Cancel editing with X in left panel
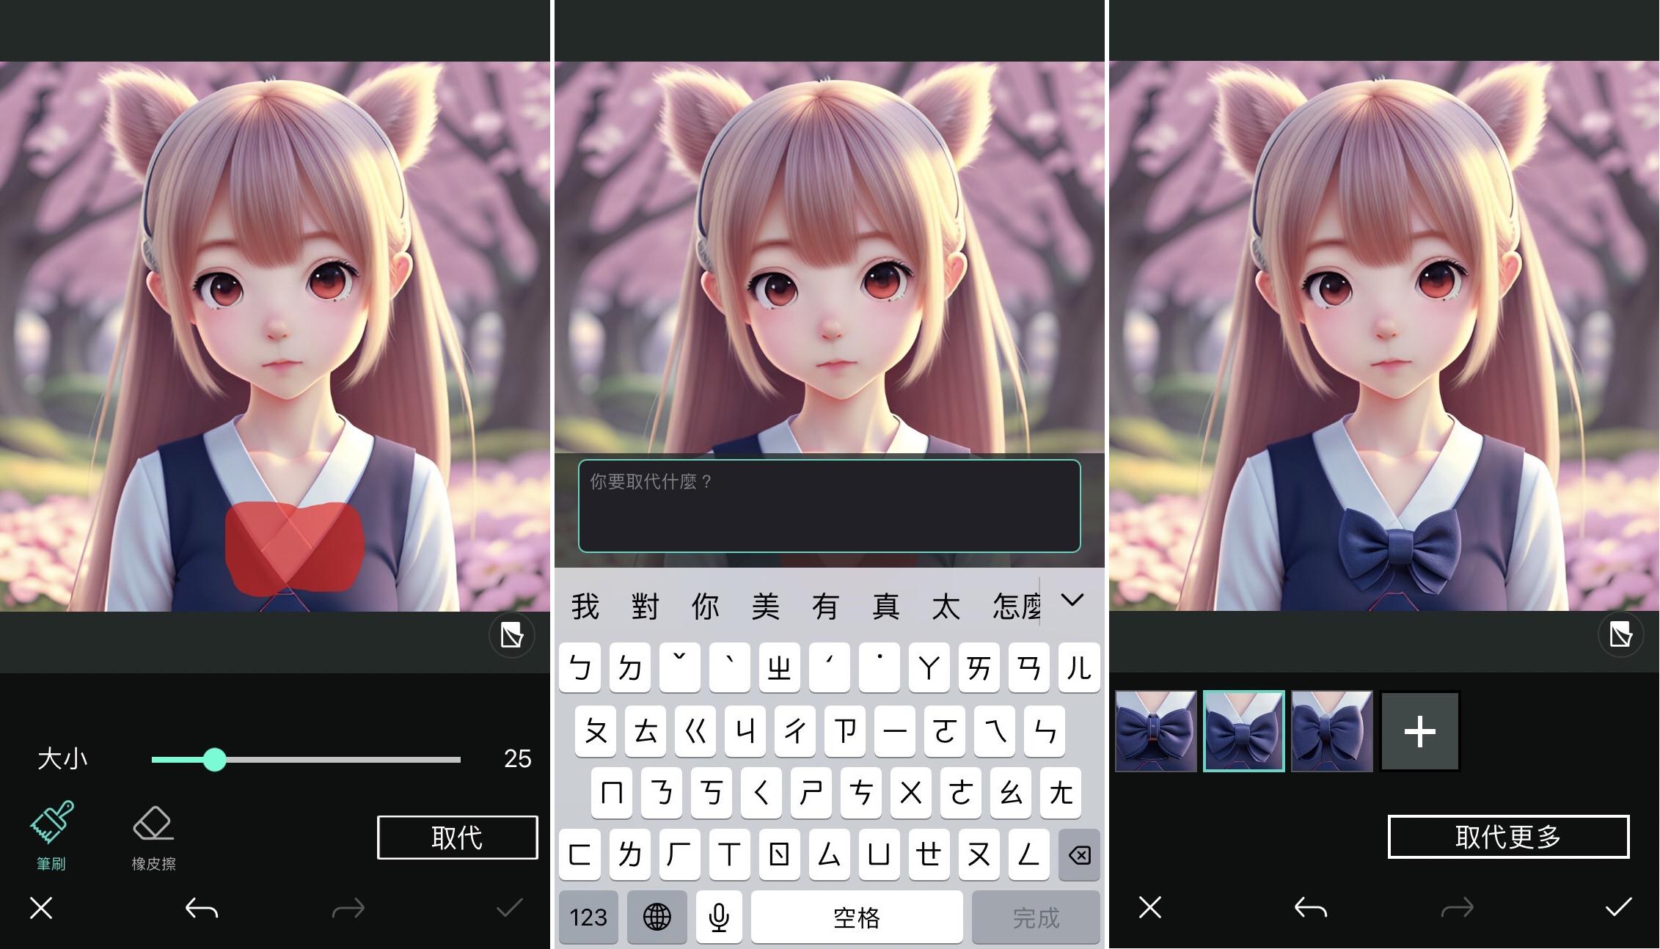The height and width of the screenshot is (949, 1660). click(41, 909)
